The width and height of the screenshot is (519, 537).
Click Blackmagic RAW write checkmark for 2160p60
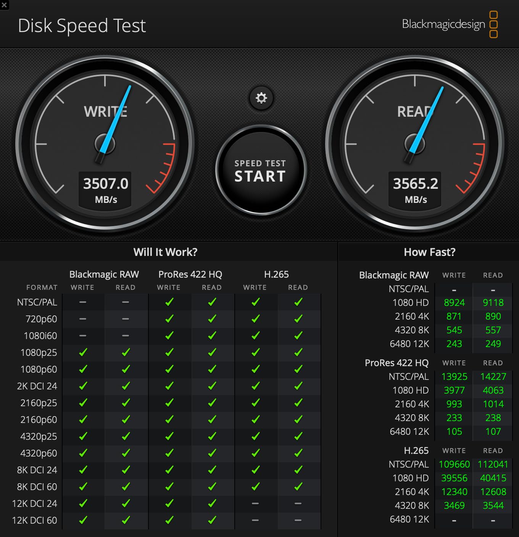83,419
